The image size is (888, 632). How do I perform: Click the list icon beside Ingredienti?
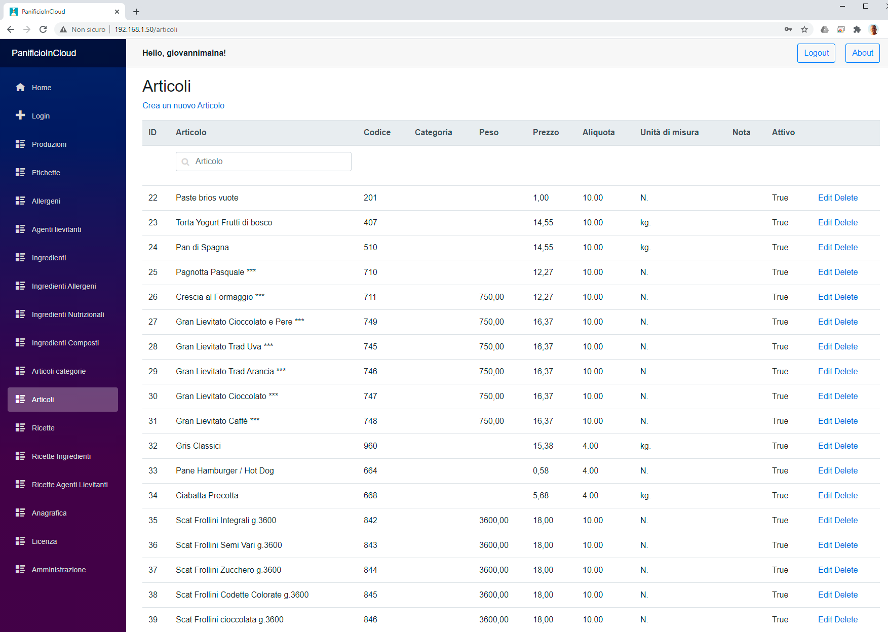[20, 257]
